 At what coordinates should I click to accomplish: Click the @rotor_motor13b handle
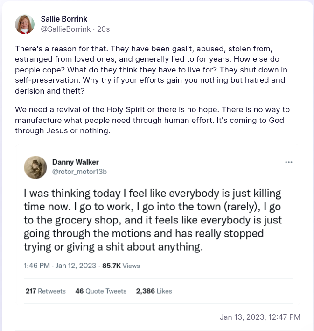(x=79, y=172)
